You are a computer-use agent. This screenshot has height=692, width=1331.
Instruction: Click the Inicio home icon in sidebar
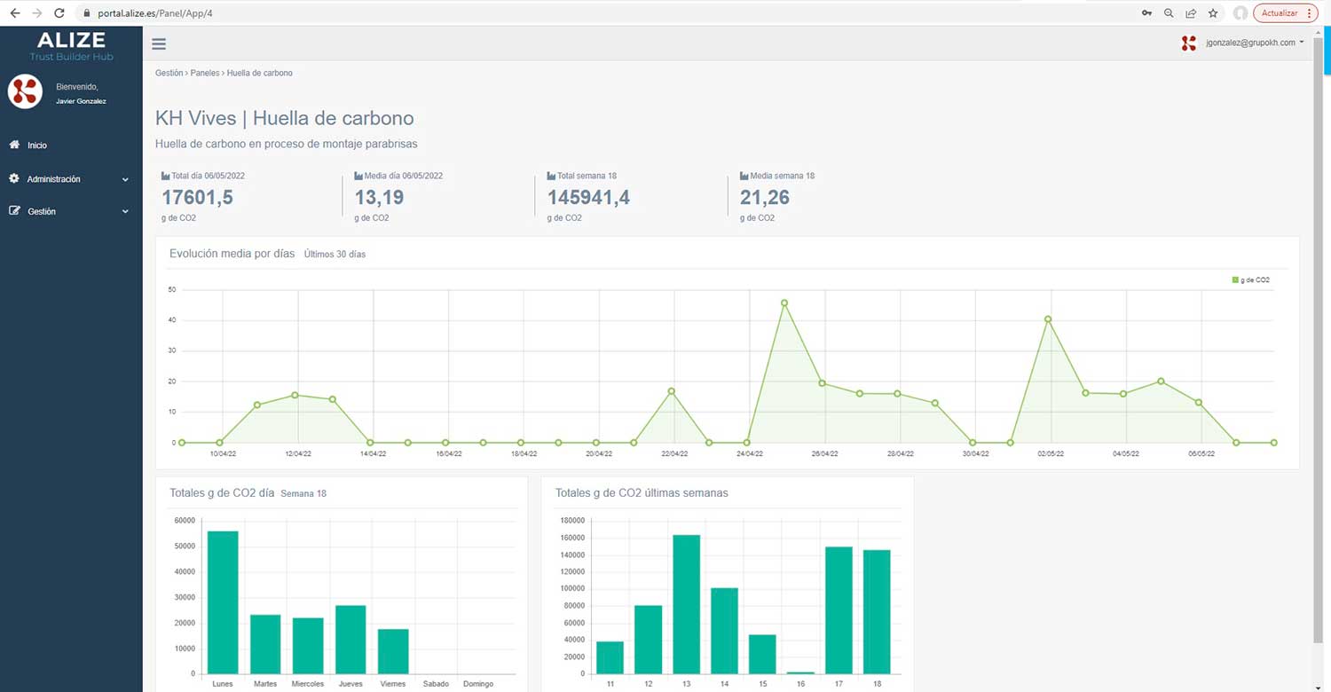14,145
